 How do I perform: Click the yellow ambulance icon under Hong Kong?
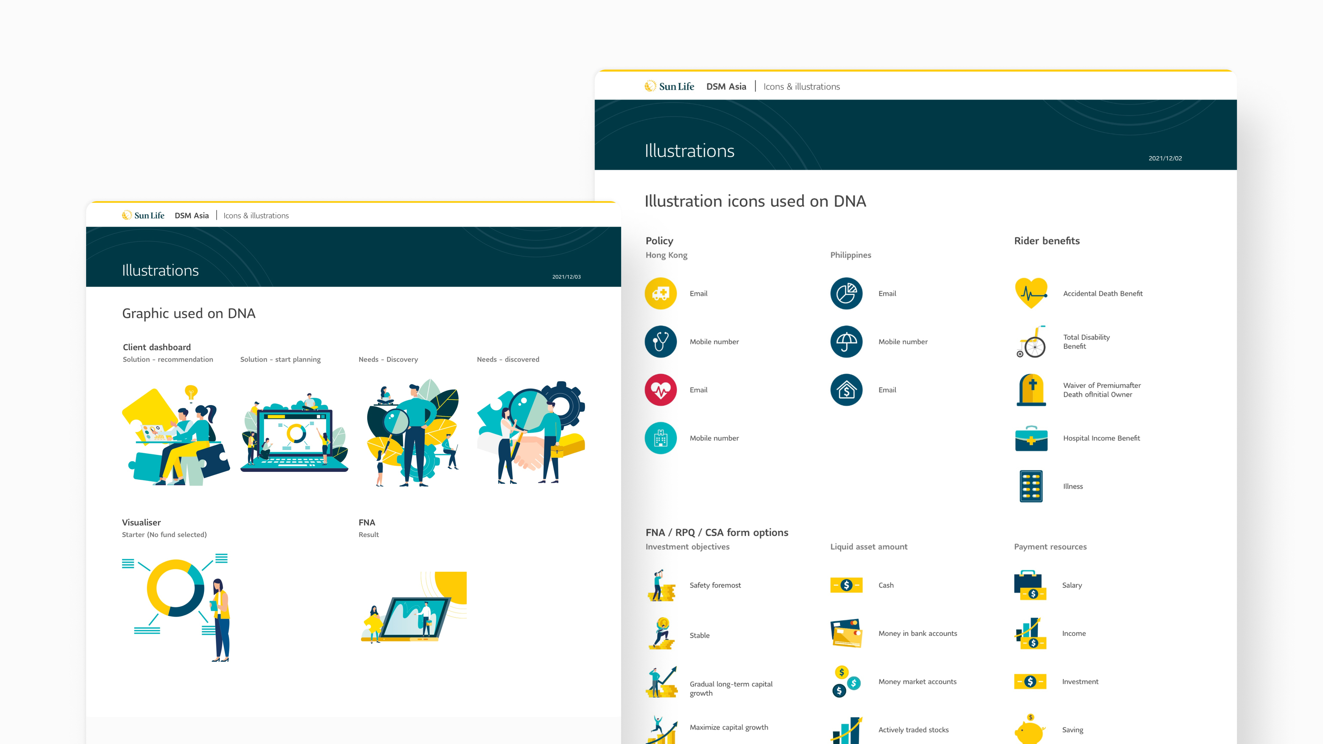660,293
